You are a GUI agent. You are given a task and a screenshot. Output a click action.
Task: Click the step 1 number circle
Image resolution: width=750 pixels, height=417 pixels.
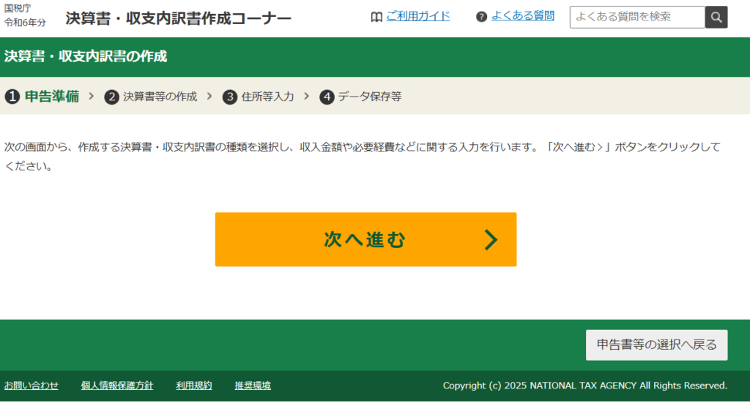click(x=12, y=97)
